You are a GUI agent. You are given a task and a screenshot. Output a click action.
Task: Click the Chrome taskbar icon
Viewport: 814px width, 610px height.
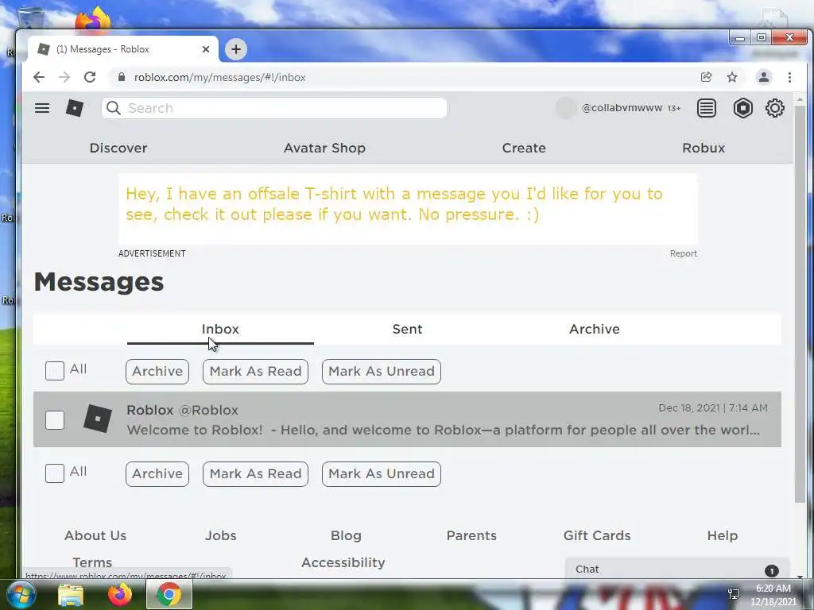[x=169, y=595]
